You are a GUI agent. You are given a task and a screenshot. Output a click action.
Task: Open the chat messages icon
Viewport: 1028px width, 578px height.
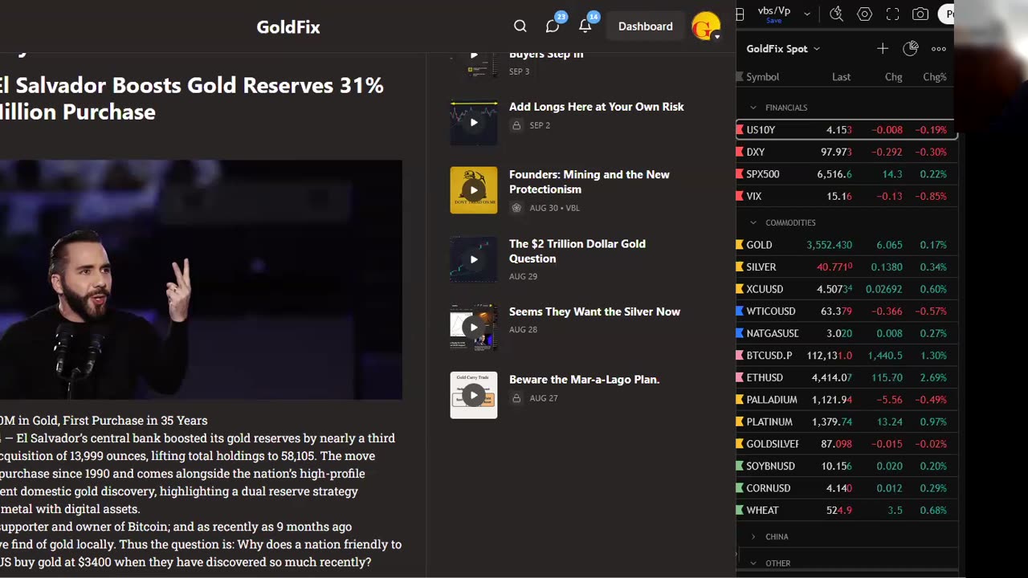pos(553,26)
